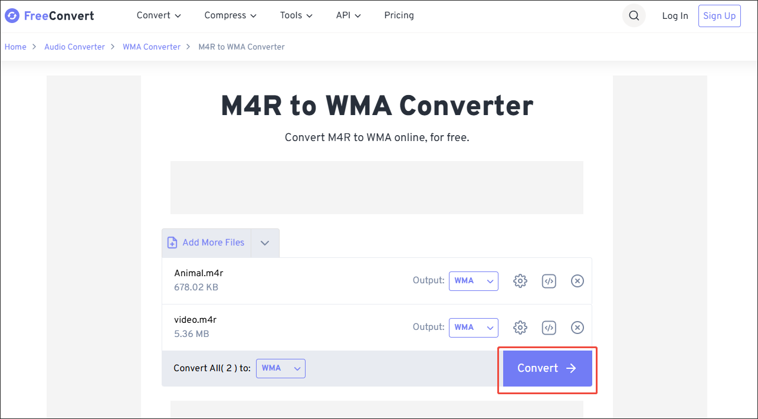This screenshot has height=419, width=758.
Task: Open the output format dropdown for Animal.m4r
Action: pyautogui.click(x=474, y=281)
